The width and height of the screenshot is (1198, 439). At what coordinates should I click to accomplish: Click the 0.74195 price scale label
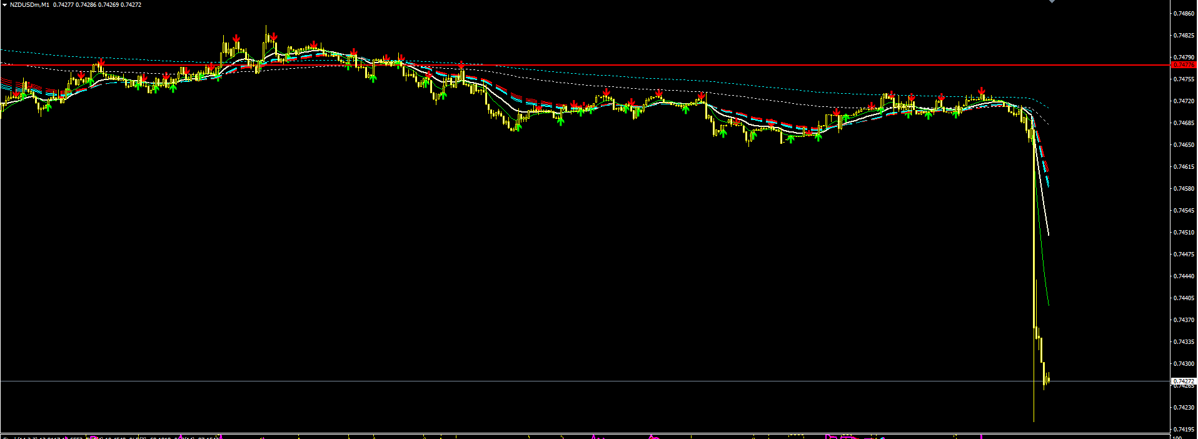[x=1184, y=429]
